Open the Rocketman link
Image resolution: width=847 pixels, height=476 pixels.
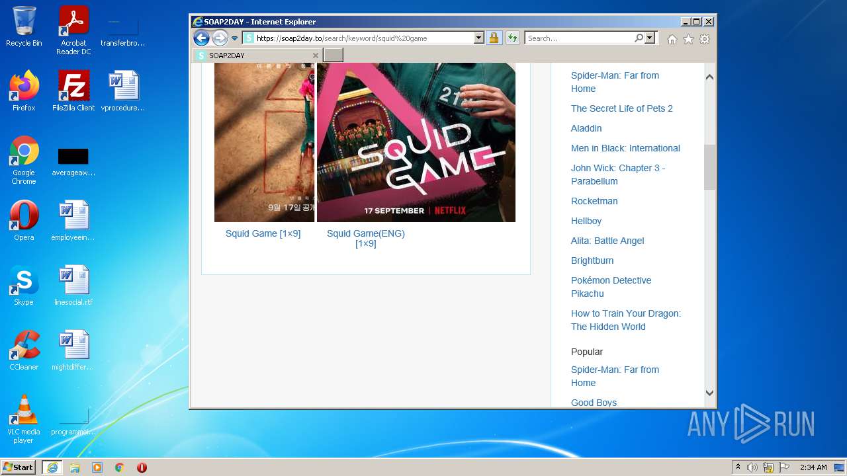coord(594,201)
